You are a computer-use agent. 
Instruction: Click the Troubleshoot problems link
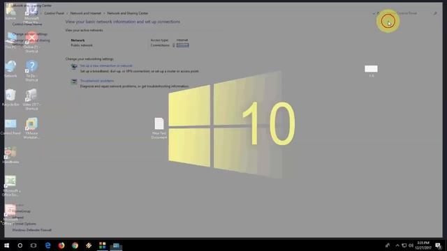(97, 81)
